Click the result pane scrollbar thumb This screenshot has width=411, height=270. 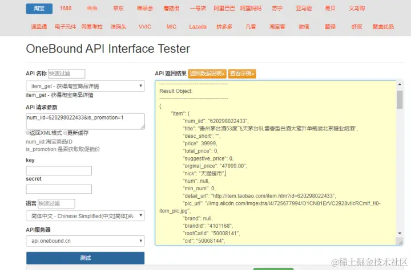pyautogui.click(x=400, y=100)
